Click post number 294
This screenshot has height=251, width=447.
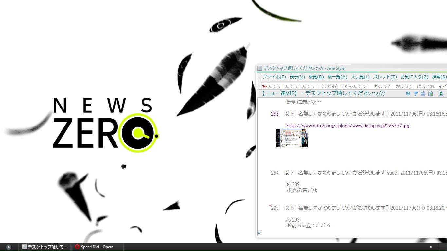coord(275,173)
